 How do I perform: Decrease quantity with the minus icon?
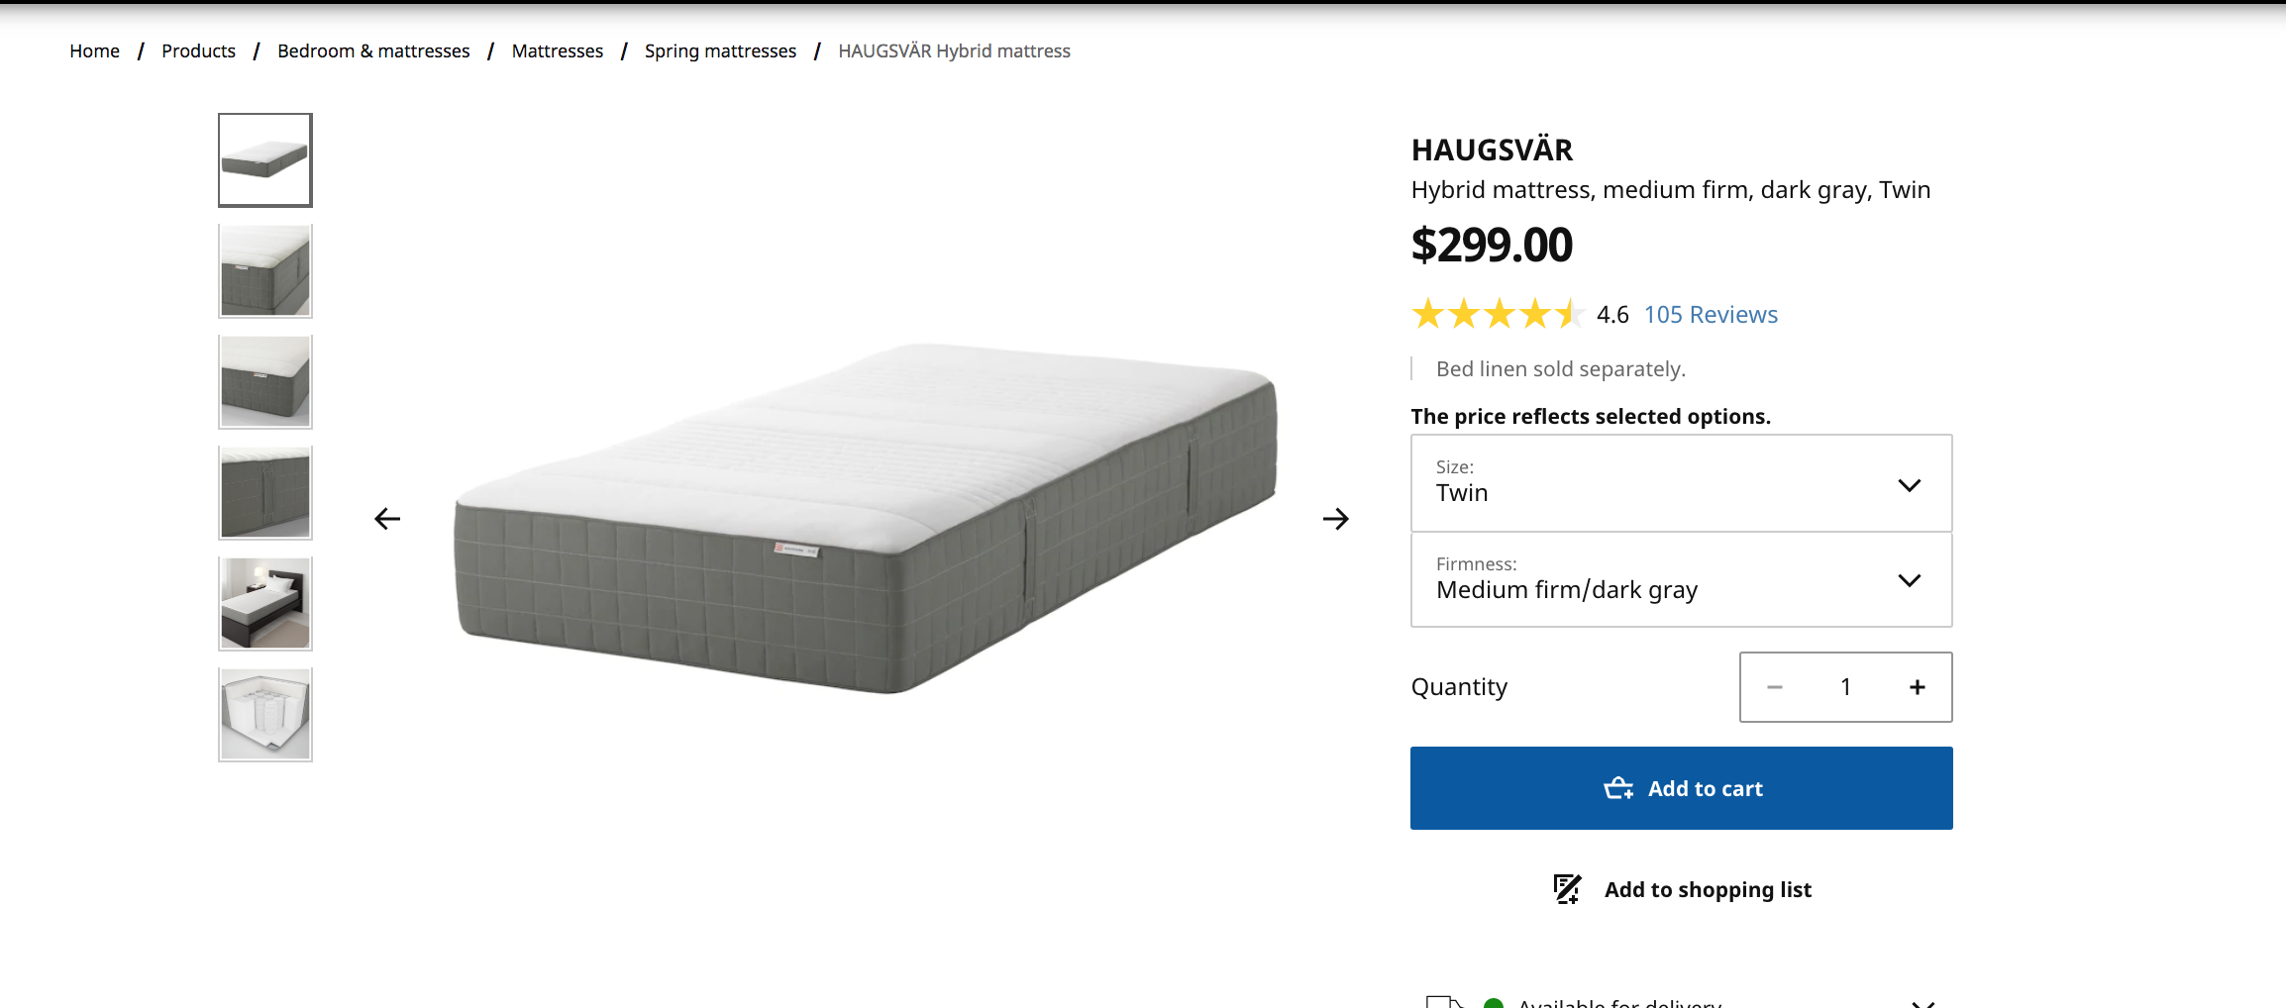(x=1774, y=687)
